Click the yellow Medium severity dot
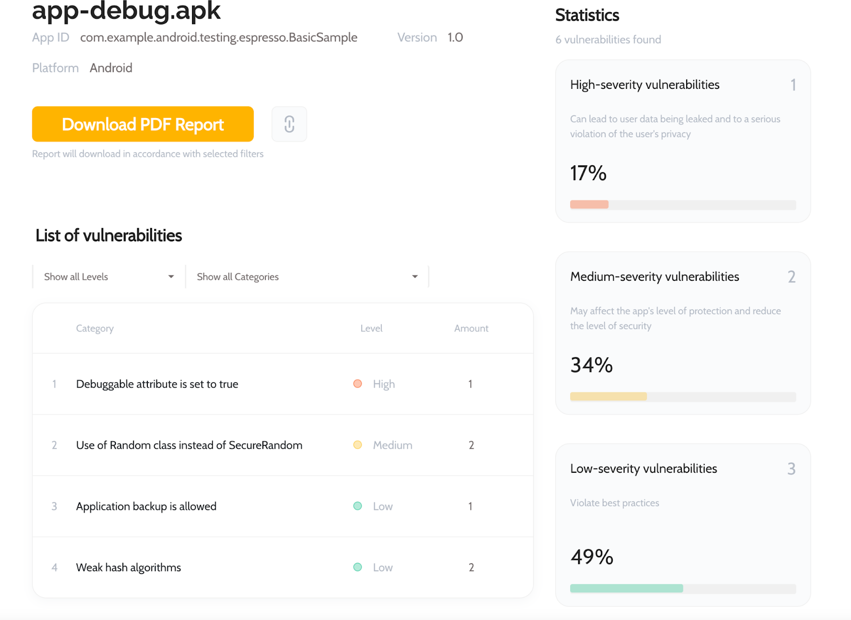The height and width of the screenshot is (620, 851). (357, 445)
